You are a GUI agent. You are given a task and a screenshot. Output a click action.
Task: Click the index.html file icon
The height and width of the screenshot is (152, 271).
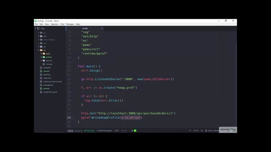pyautogui.click(x=41, y=78)
